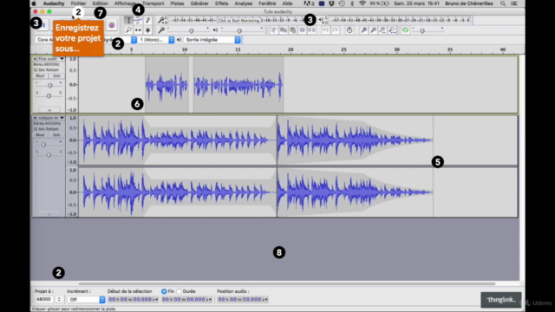
Task: Open macOS Spotlight search icon
Action: pyautogui.click(x=503, y=3)
